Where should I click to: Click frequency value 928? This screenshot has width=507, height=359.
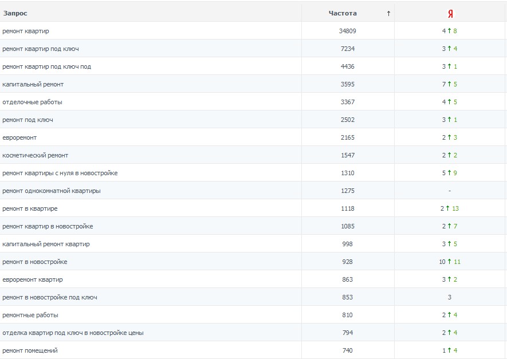(x=348, y=262)
